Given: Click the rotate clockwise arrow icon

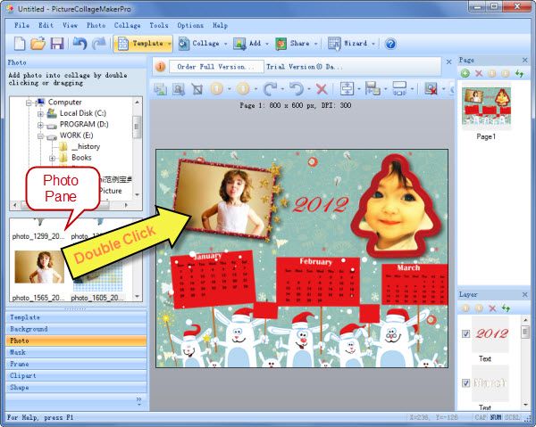Looking at the screenshot, I should pyautogui.click(x=270, y=89).
